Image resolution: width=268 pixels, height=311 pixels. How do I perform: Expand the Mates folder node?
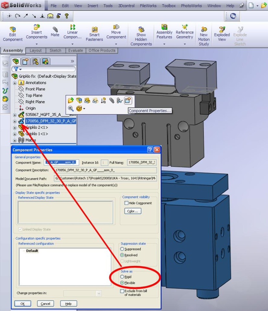[x=15, y=140]
